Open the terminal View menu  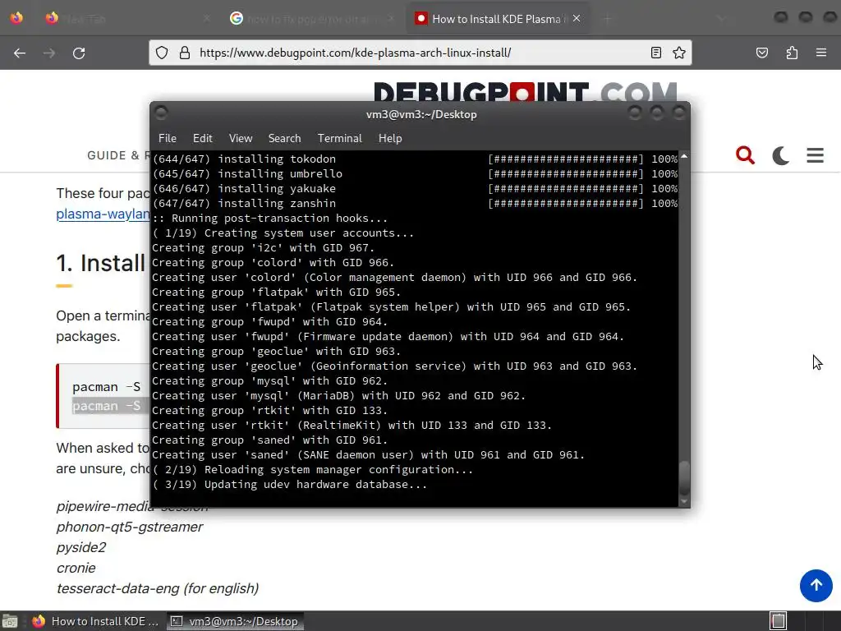[241, 138]
